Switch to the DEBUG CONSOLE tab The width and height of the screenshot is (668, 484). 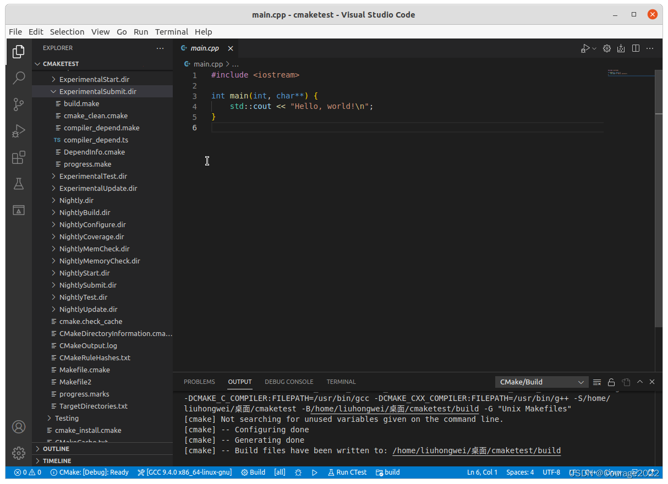289,382
